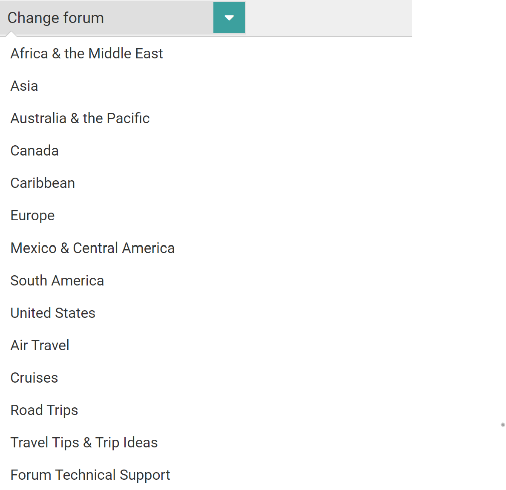Open the Europe forum

[x=32, y=216]
